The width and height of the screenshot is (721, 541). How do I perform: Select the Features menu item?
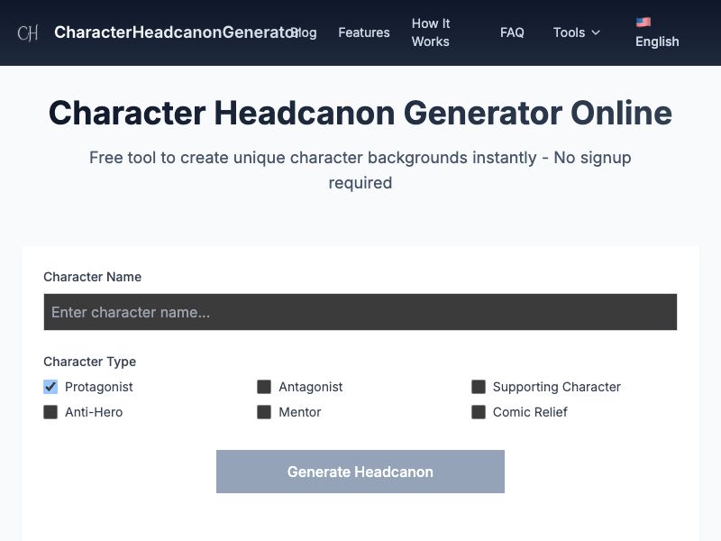(364, 32)
